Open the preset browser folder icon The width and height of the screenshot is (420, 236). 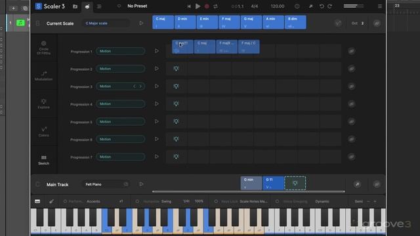[x=75, y=7]
